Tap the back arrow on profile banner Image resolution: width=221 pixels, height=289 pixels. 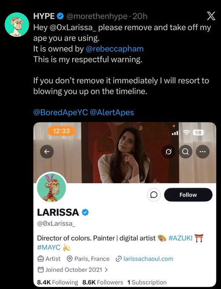click(x=47, y=152)
